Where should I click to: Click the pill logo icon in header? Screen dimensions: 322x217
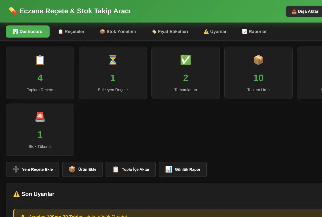point(13,11)
